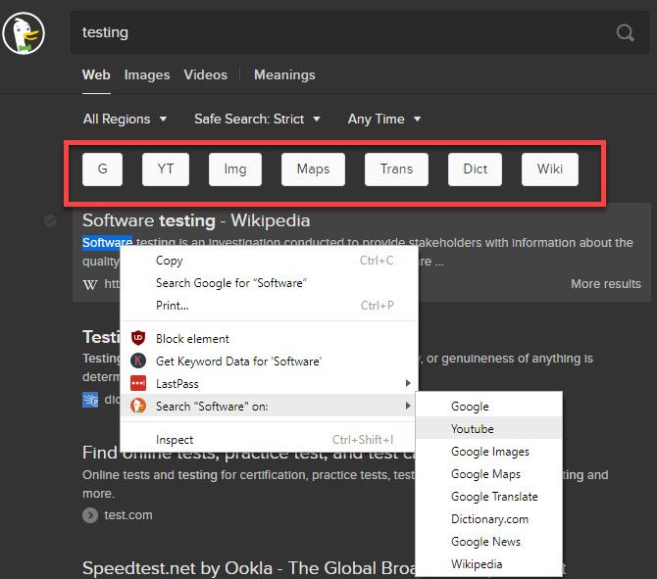Choose Print... in the context menu
Screen dimensions: 657x579
(x=269, y=306)
